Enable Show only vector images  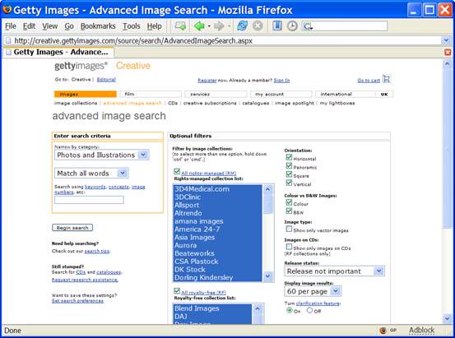289,229
